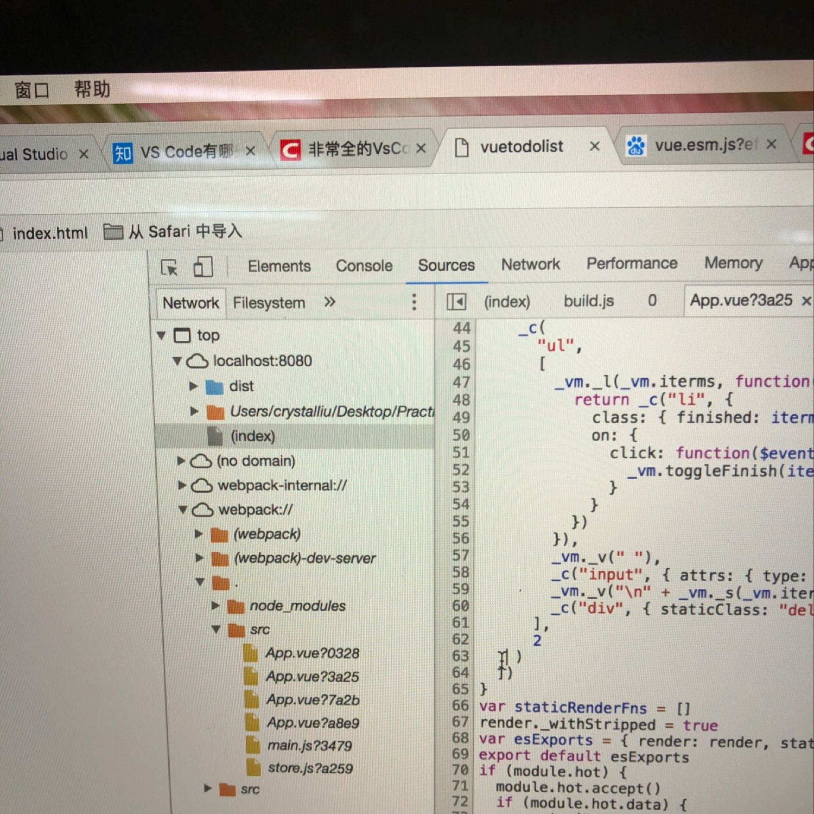Click the cloud icon beside webpack-internal://
This screenshot has height=814, width=814.
(201, 485)
